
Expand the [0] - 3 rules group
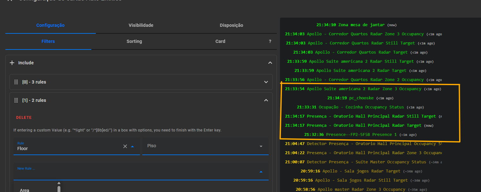coord(266,82)
